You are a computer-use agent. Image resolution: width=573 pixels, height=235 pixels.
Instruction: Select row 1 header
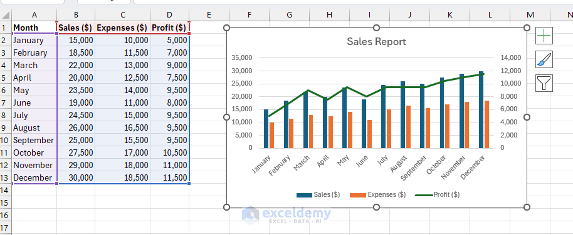(x=6, y=27)
